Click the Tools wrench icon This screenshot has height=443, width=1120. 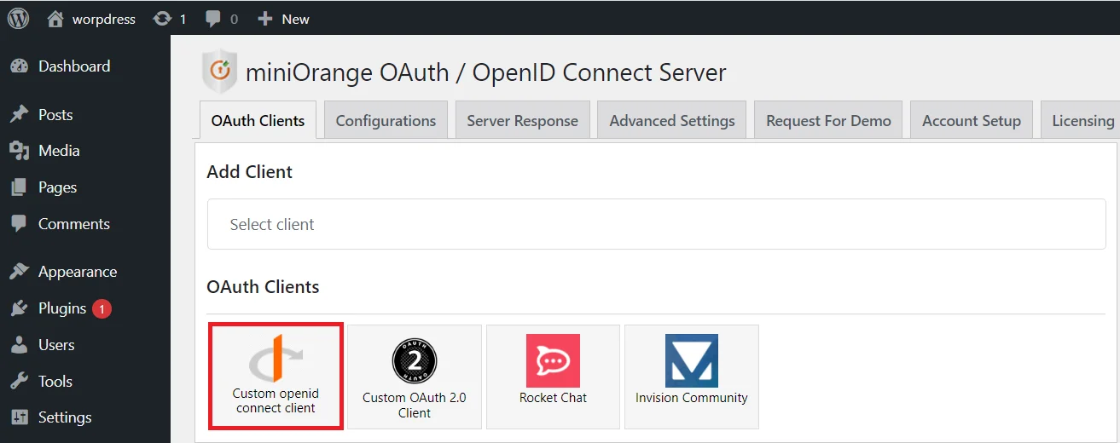(x=19, y=382)
